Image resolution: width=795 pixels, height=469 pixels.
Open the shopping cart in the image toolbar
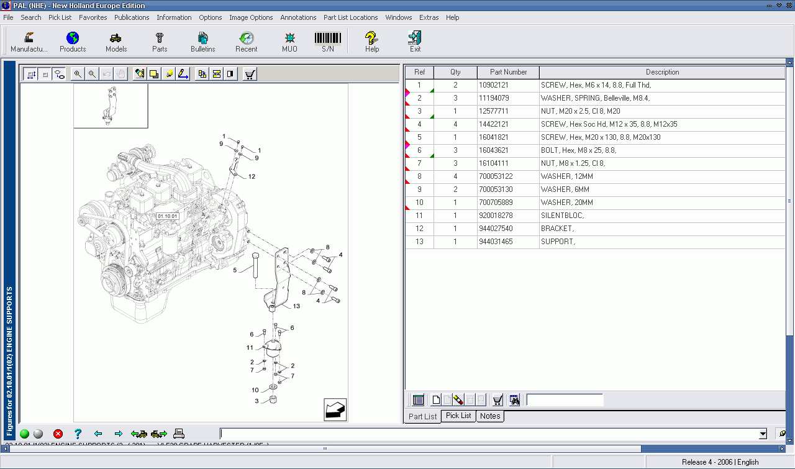coord(248,73)
